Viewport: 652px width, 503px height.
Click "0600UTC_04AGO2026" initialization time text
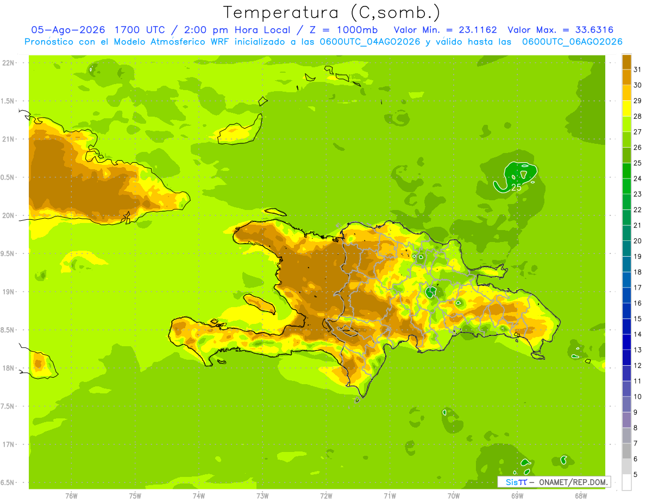(x=369, y=42)
